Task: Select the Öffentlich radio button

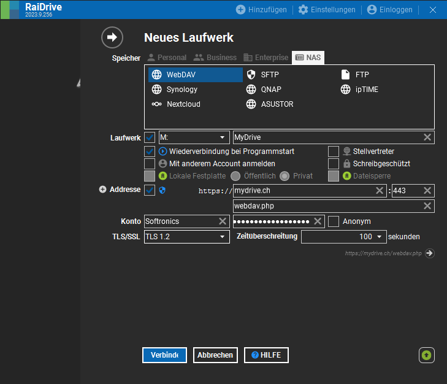Action: tap(235, 176)
